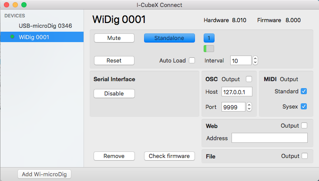Enable the OSC Output checkbox
This screenshot has width=319, height=181.
click(249, 79)
